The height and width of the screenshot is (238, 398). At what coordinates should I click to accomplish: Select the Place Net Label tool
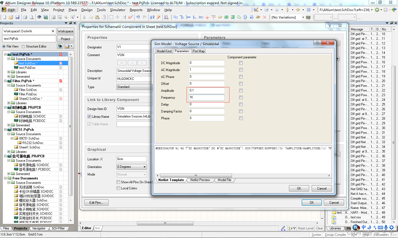point(201,17)
